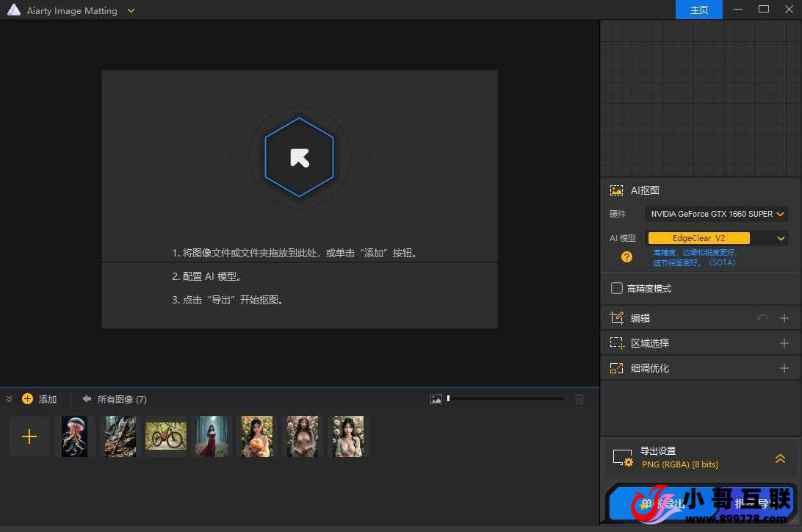Click the 主页 home tab
802x532 pixels.
[x=698, y=10]
